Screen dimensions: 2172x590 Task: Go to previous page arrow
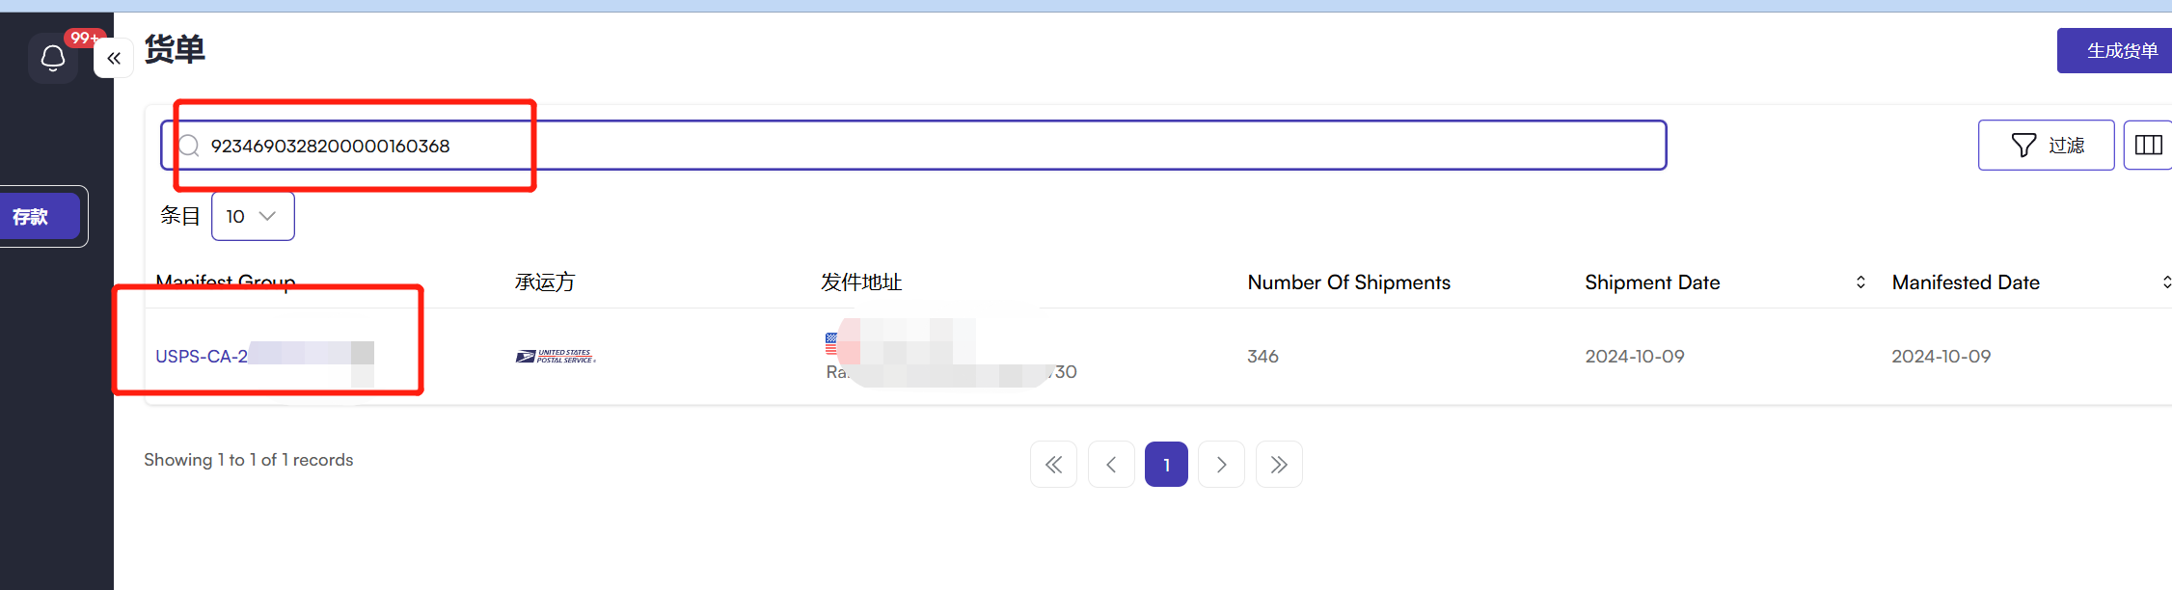[1111, 465]
